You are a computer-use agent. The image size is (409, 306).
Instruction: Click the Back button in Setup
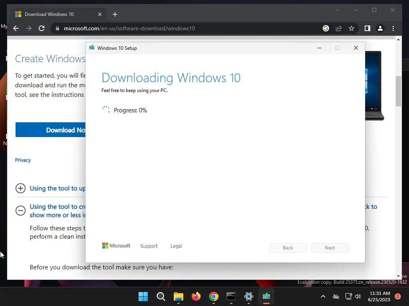(288, 248)
